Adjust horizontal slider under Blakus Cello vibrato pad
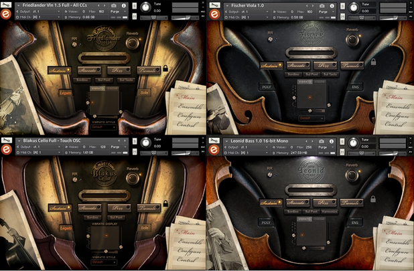 pos(105,251)
